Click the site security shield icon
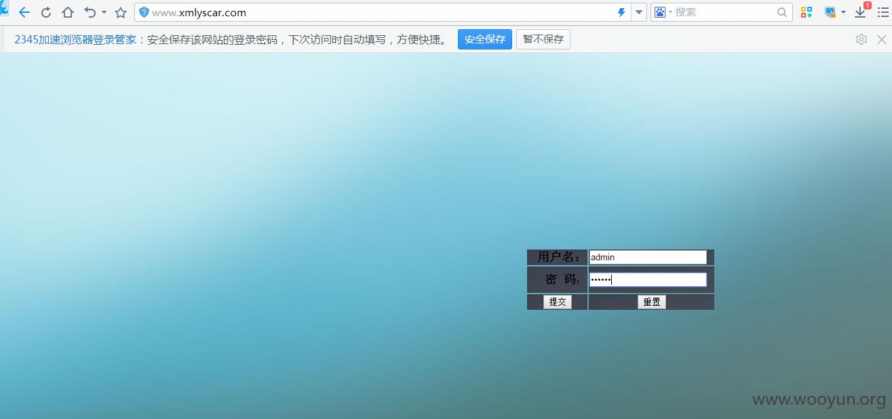Image resolution: width=892 pixels, height=419 pixels. coord(144,12)
